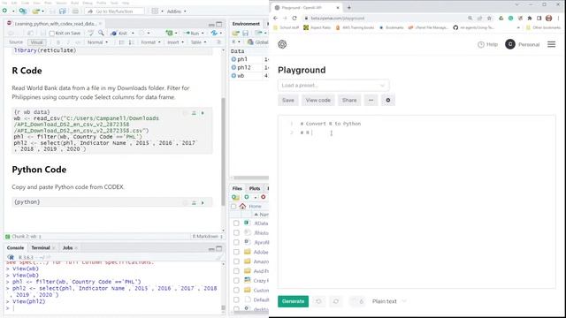
Task: Click the green Generate button
Action: pos(293,301)
